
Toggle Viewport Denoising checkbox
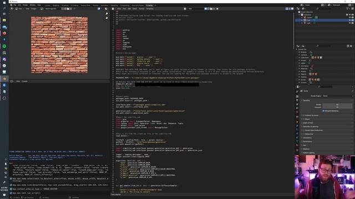[323, 111]
